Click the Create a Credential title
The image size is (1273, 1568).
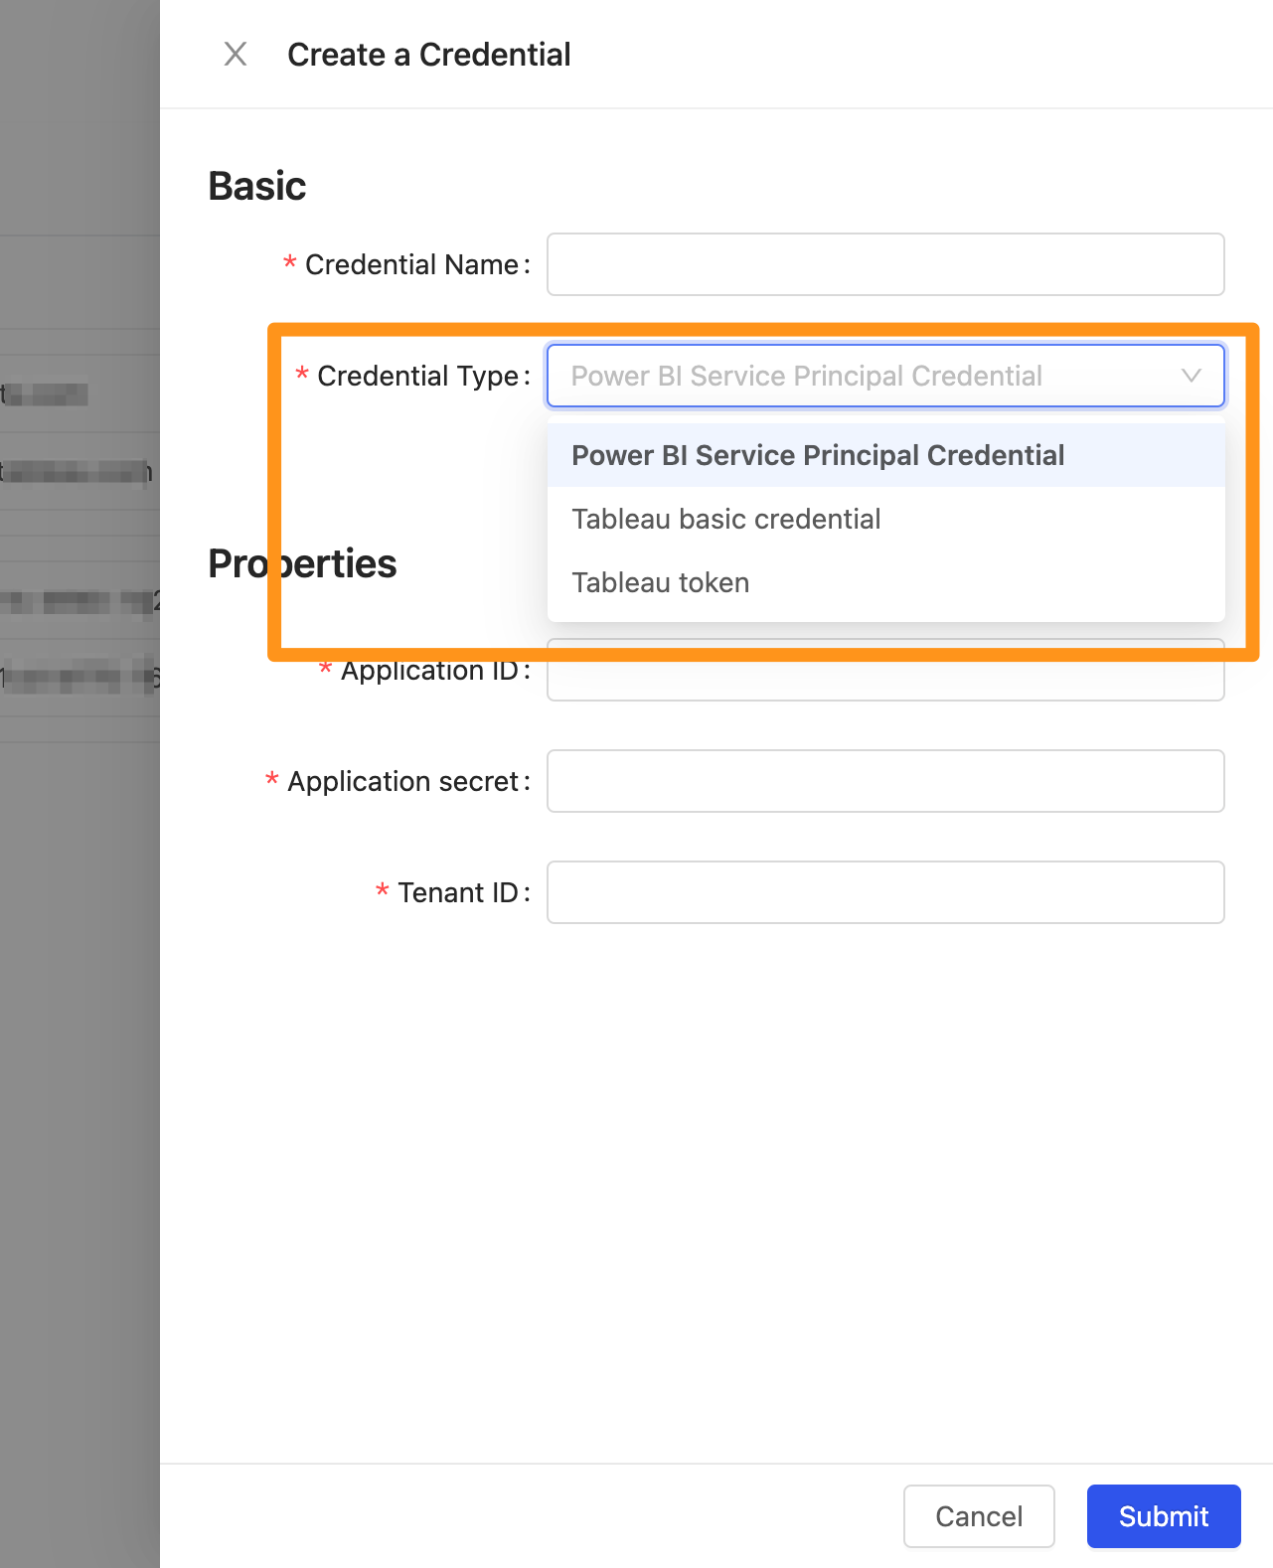click(x=429, y=55)
